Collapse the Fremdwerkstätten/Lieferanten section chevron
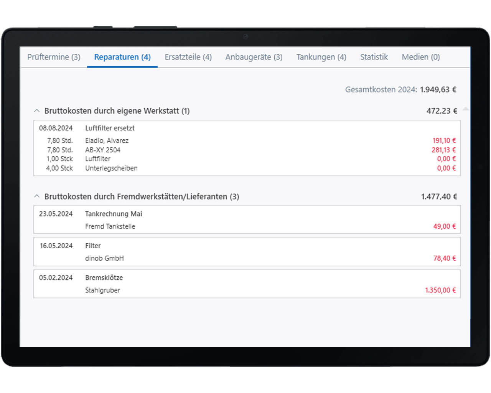Image resolution: width=491 pixels, height=393 pixels. tap(37, 196)
